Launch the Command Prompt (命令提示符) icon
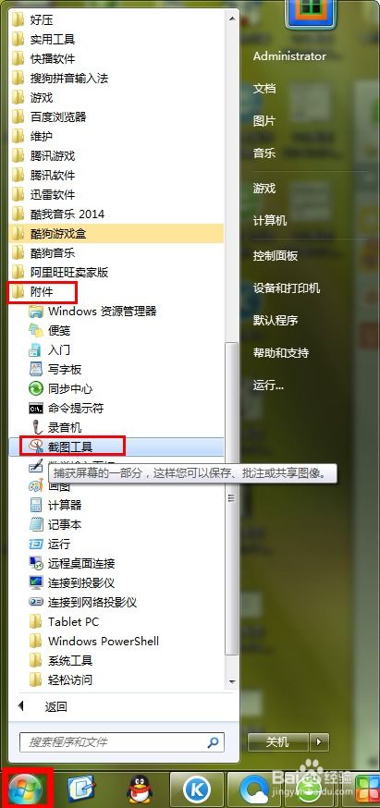Viewport: 380px width, 808px height. tap(35, 408)
